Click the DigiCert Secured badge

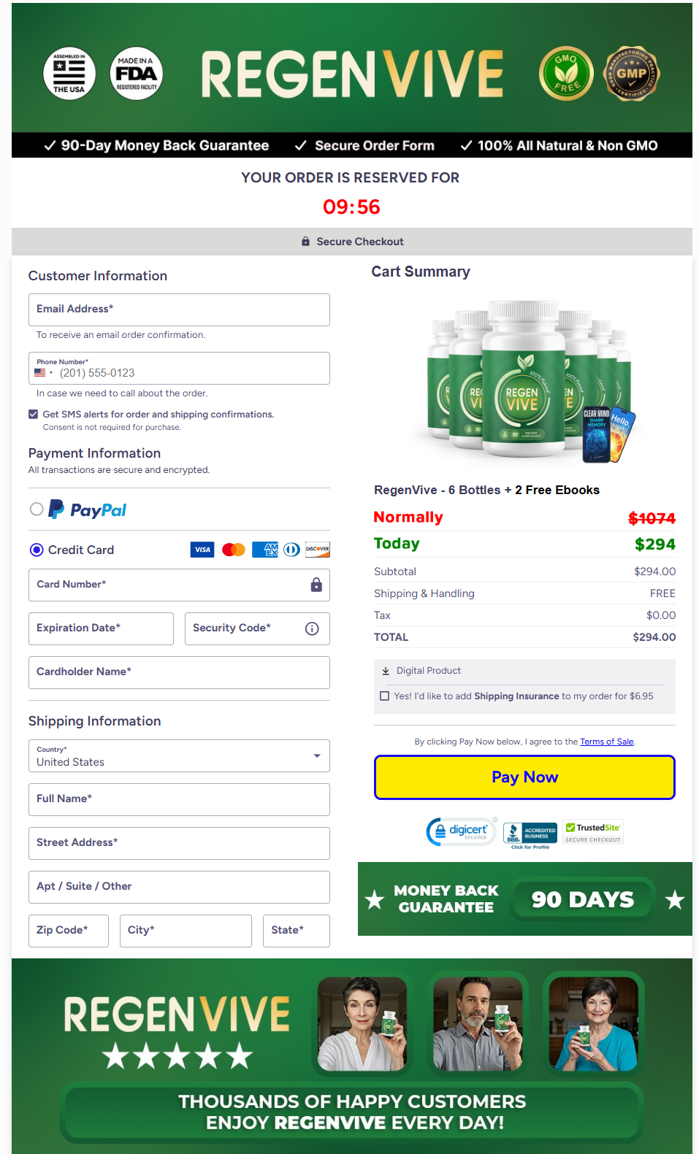tap(461, 831)
